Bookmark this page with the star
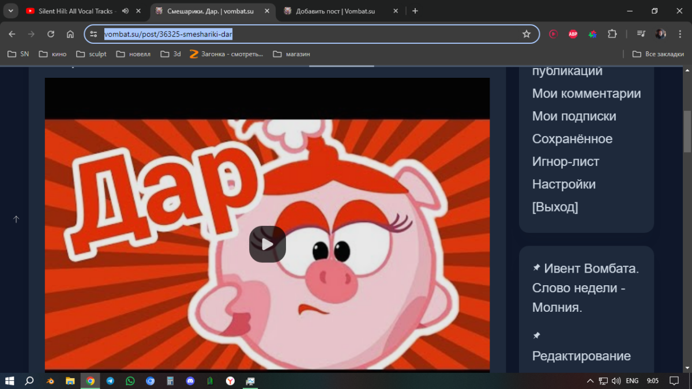 pos(526,34)
